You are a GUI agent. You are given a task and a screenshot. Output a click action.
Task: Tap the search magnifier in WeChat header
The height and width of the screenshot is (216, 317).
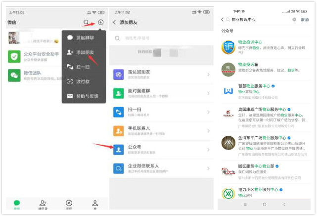[x=86, y=22]
